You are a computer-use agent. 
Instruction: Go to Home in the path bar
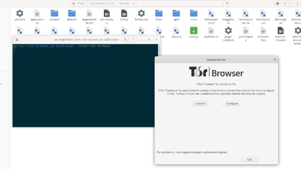coord(79,4)
